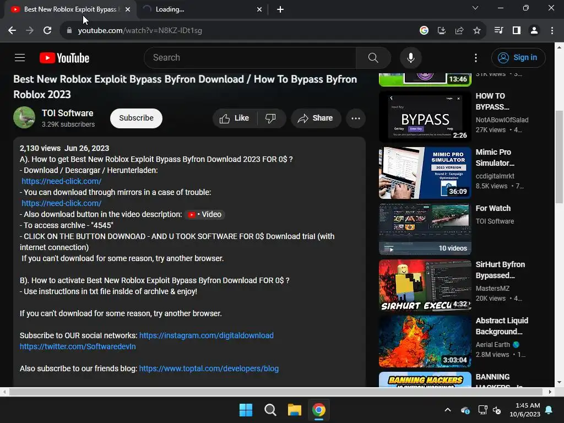Image resolution: width=564 pixels, height=423 pixels.
Task: Open taskbar clock 1:45 AM
Action: tap(525, 410)
